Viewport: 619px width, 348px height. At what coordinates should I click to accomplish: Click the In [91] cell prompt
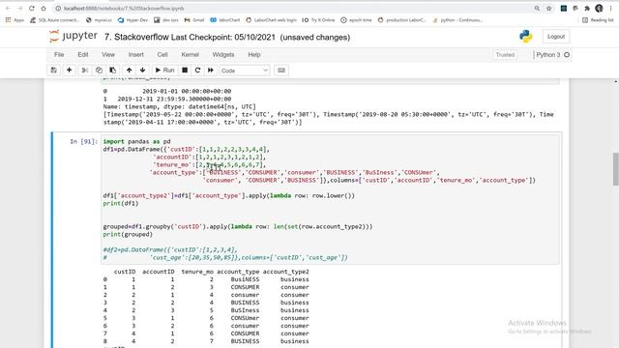tap(83, 141)
